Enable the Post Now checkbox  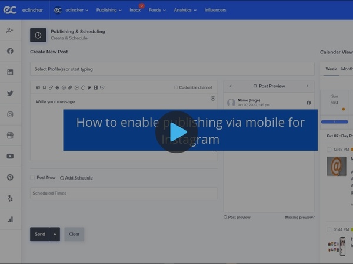[x=32, y=178]
